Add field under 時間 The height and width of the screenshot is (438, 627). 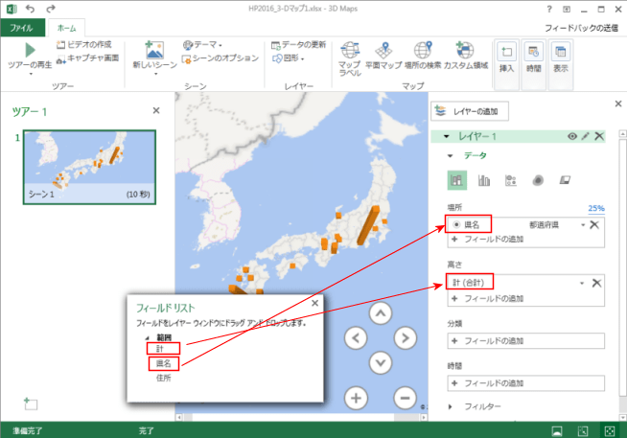[x=525, y=383]
